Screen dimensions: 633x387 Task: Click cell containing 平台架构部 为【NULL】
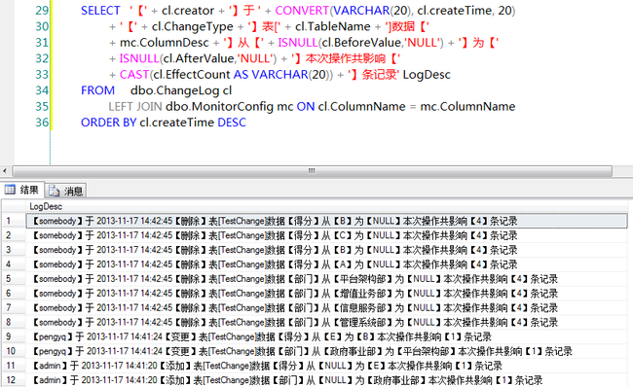[x=326, y=279]
